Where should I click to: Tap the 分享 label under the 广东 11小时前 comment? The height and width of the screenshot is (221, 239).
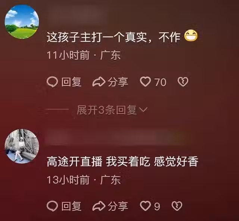118,82
